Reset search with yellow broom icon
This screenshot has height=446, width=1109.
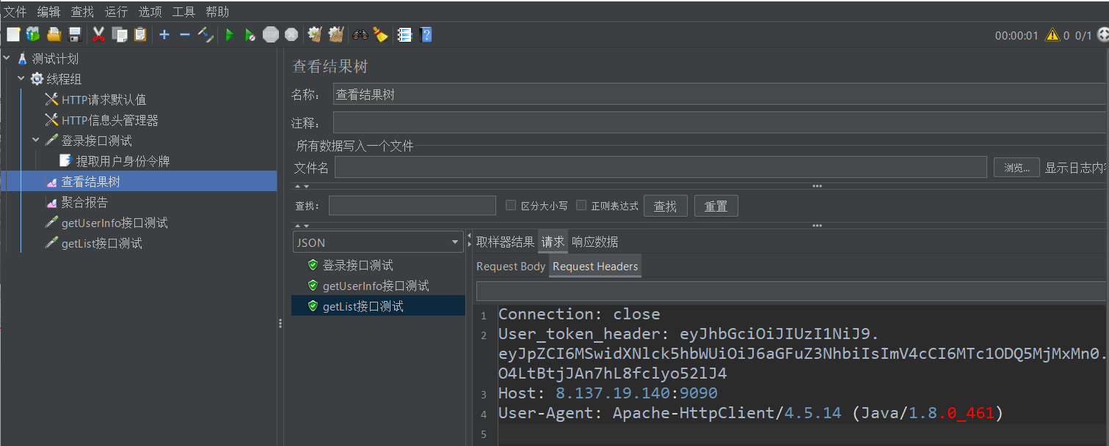tap(380, 34)
